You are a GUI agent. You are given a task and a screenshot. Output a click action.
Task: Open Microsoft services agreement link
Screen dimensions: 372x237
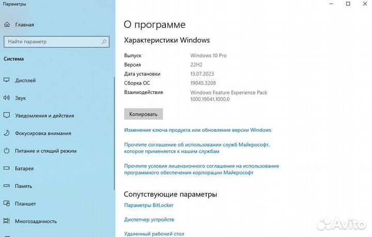(197, 148)
